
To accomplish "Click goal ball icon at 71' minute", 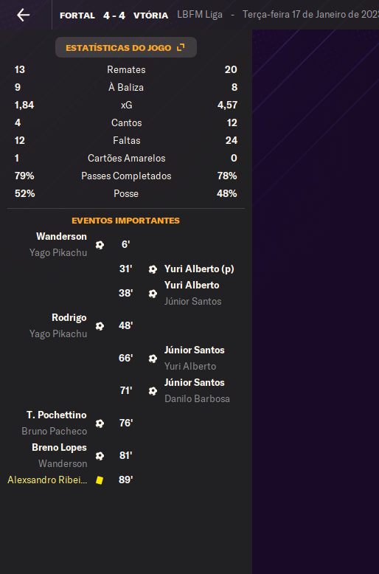I will (153, 390).
